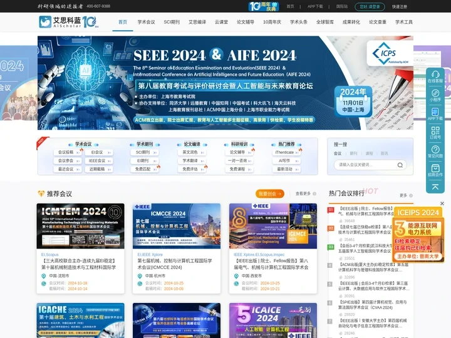Click rank 03 badge in hot conference list
Screen dimensions: 451x338
pos(331,247)
